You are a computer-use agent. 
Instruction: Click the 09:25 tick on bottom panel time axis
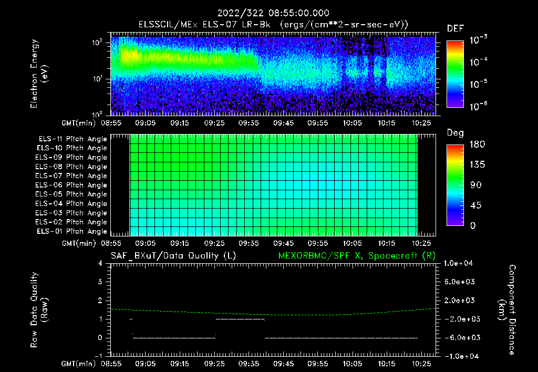[214, 364]
